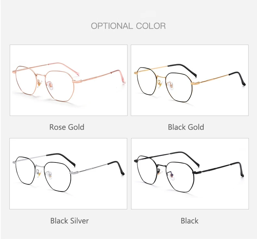257x239 pixels.
Task: Click the black frame's right lens
Action: (180, 177)
